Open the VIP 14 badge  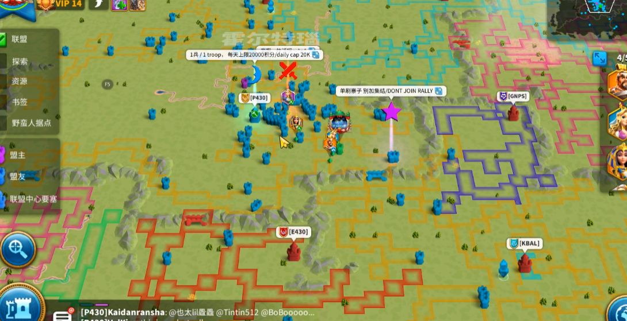(x=60, y=4)
